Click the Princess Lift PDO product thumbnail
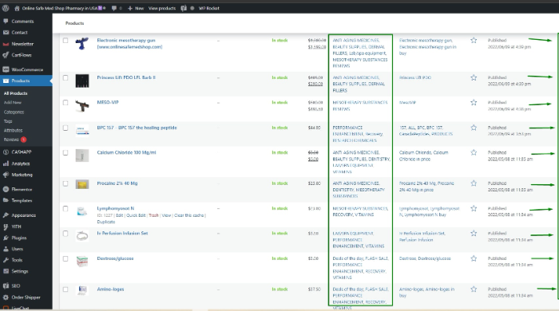Image resolution: width=559 pixels, height=311 pixels. pos(82,81)
